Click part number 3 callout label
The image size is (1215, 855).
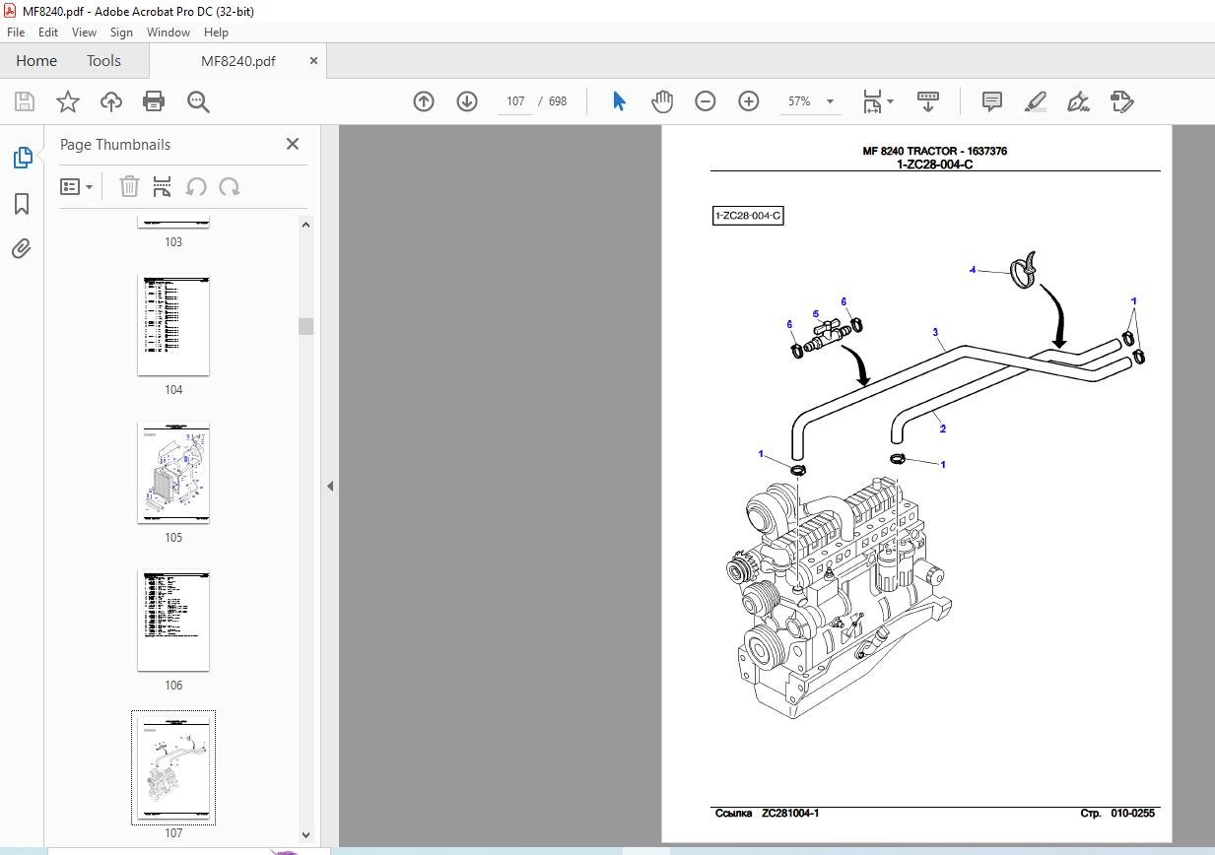pos(934,331)
